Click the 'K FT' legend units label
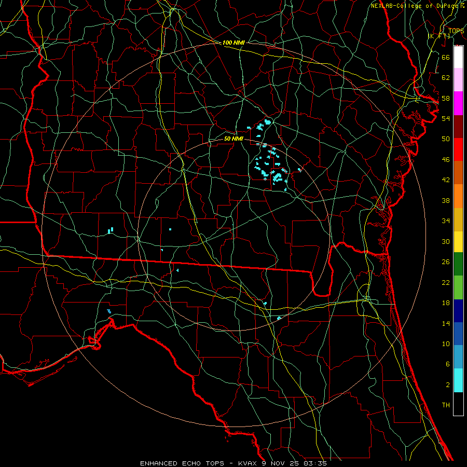This screenshot has height=467, width=467. 438,36
